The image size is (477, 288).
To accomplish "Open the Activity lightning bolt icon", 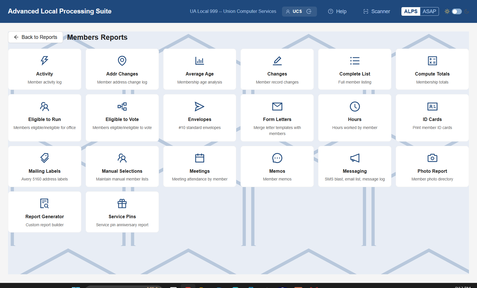I will pyautogui.click(x=44, y=61).
